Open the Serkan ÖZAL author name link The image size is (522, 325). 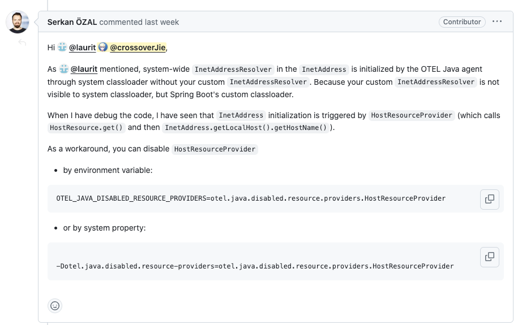pyautogui.click(x=72, y=22)
